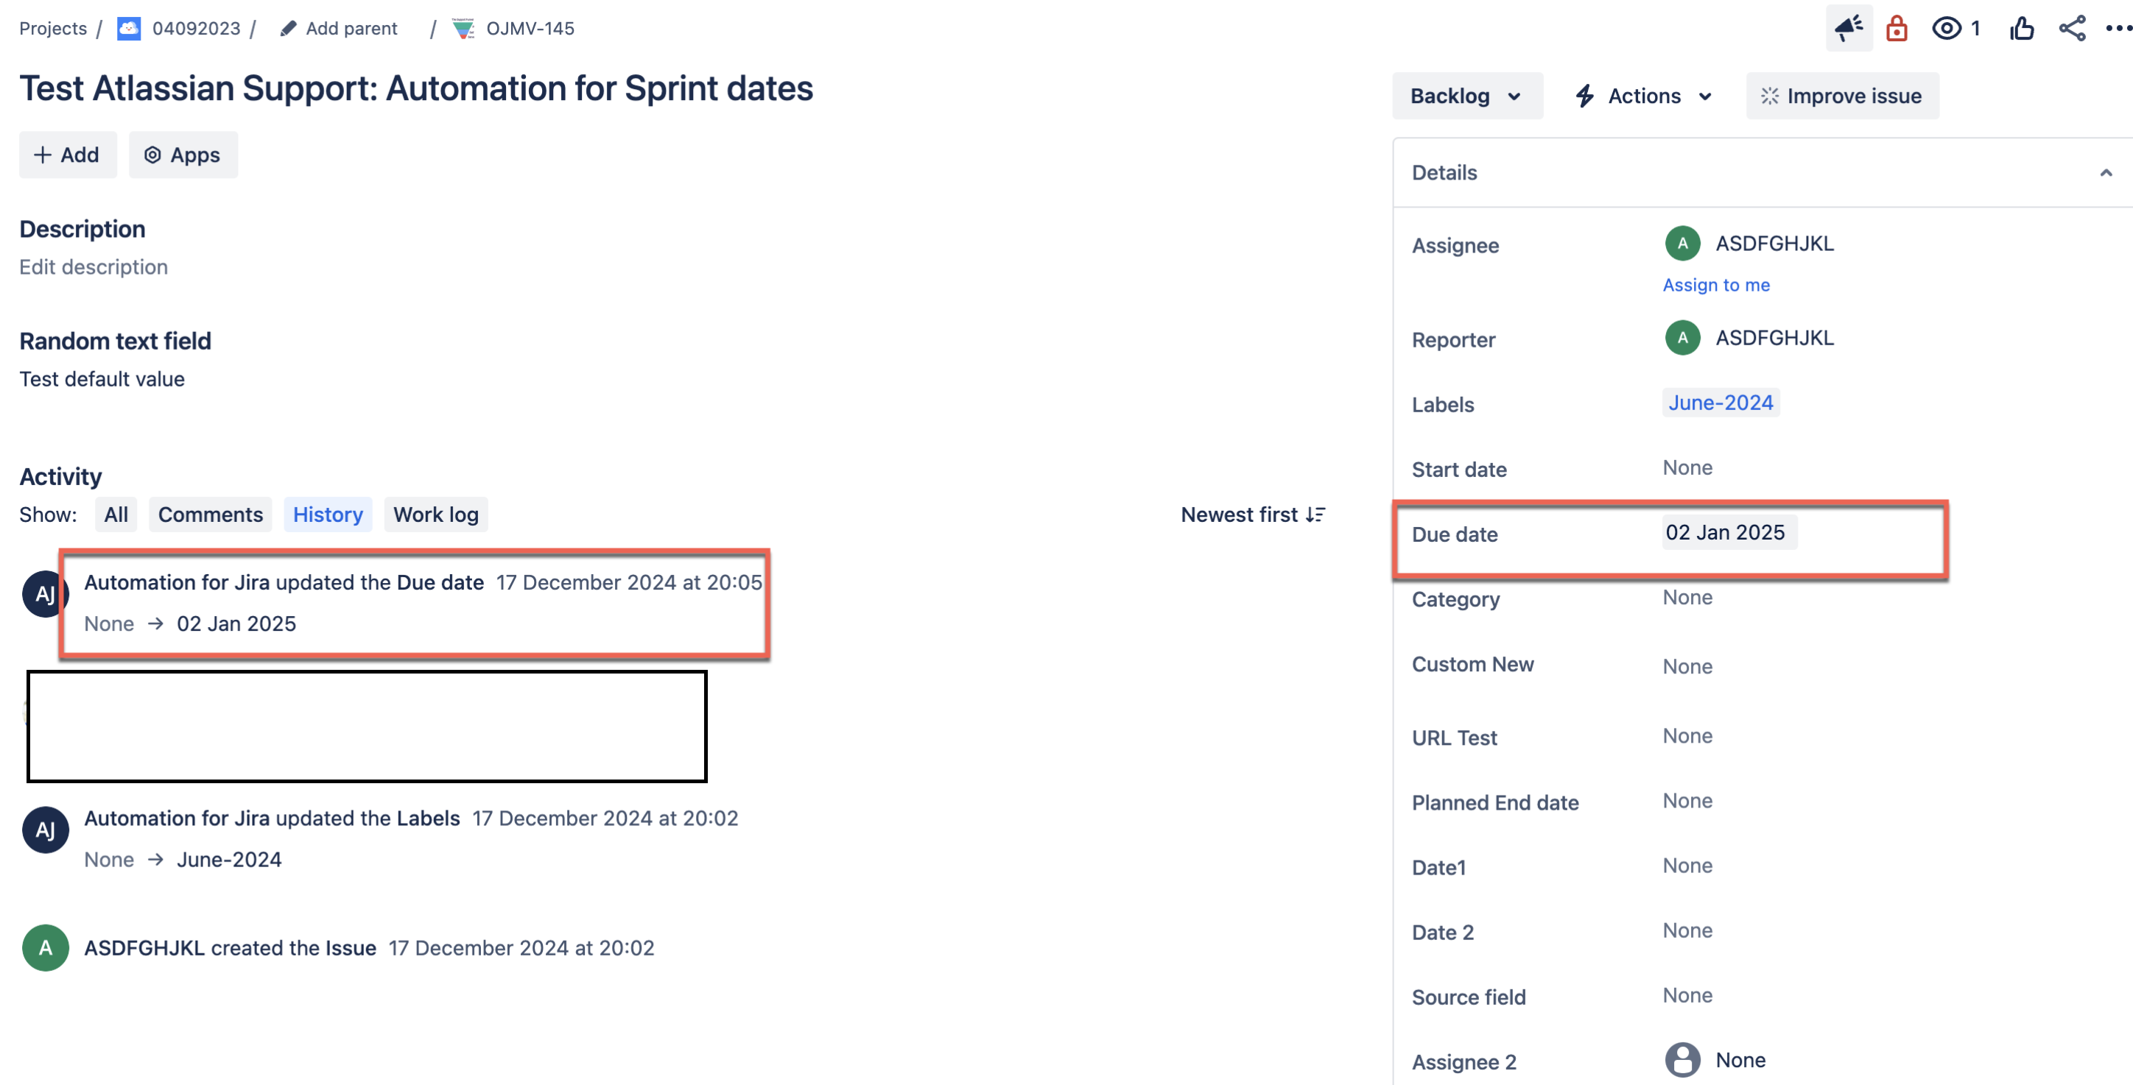Click the Assign to me link

pos(1715,285)
